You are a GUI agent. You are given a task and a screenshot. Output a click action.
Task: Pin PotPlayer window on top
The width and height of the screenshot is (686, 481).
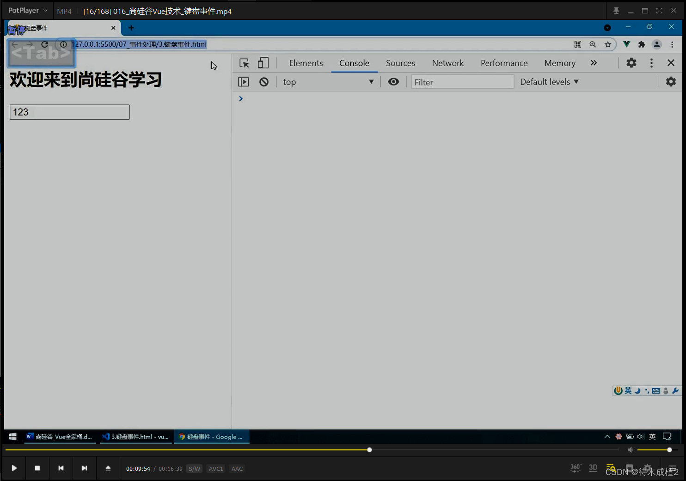click(x=616, y=11)
